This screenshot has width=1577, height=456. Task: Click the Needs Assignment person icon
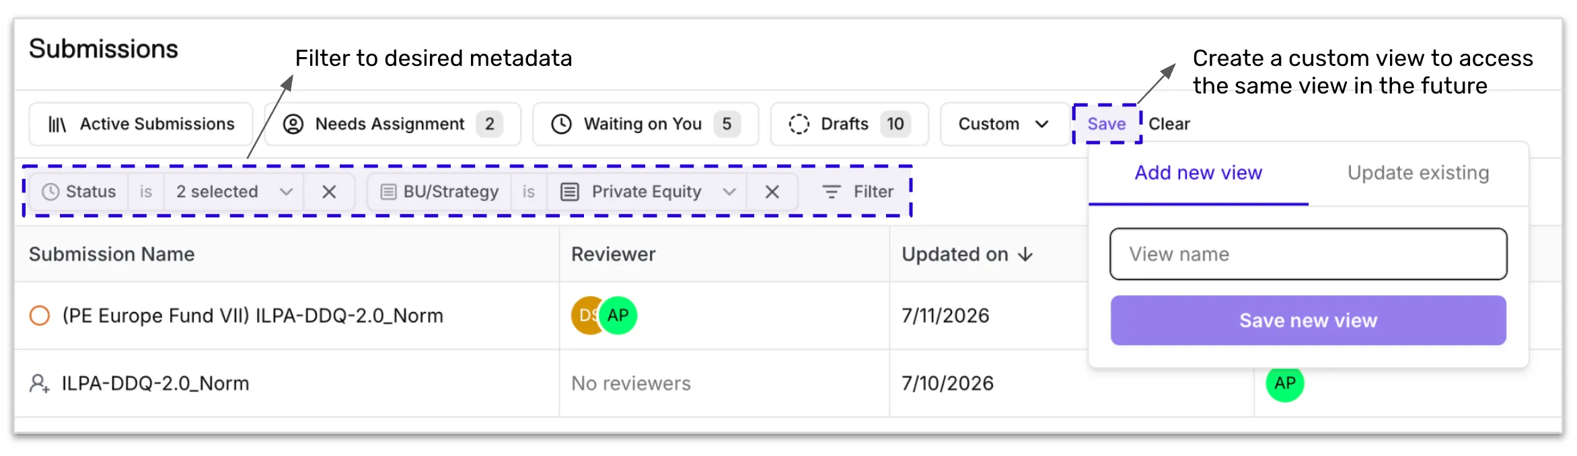point(293,124)
